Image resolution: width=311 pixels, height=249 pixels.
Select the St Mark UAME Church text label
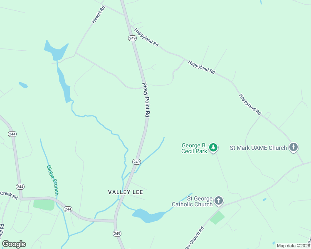click(x=258, y=148)
